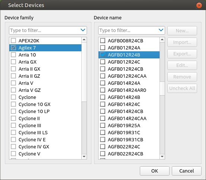
Task: Click down arrow of Device family scrollbar
Action: coord(84,157)
